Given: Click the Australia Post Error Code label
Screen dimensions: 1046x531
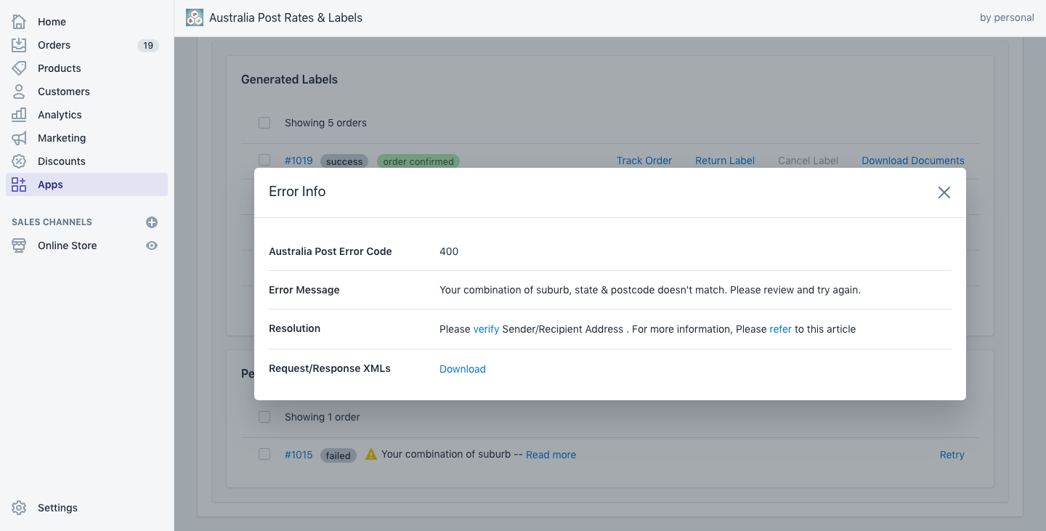Looking at the screenshot, I should 331,251.
